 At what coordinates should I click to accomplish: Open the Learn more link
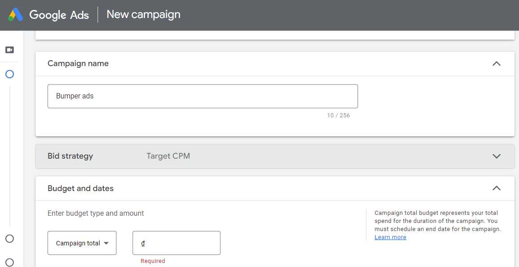coord(390,237)
